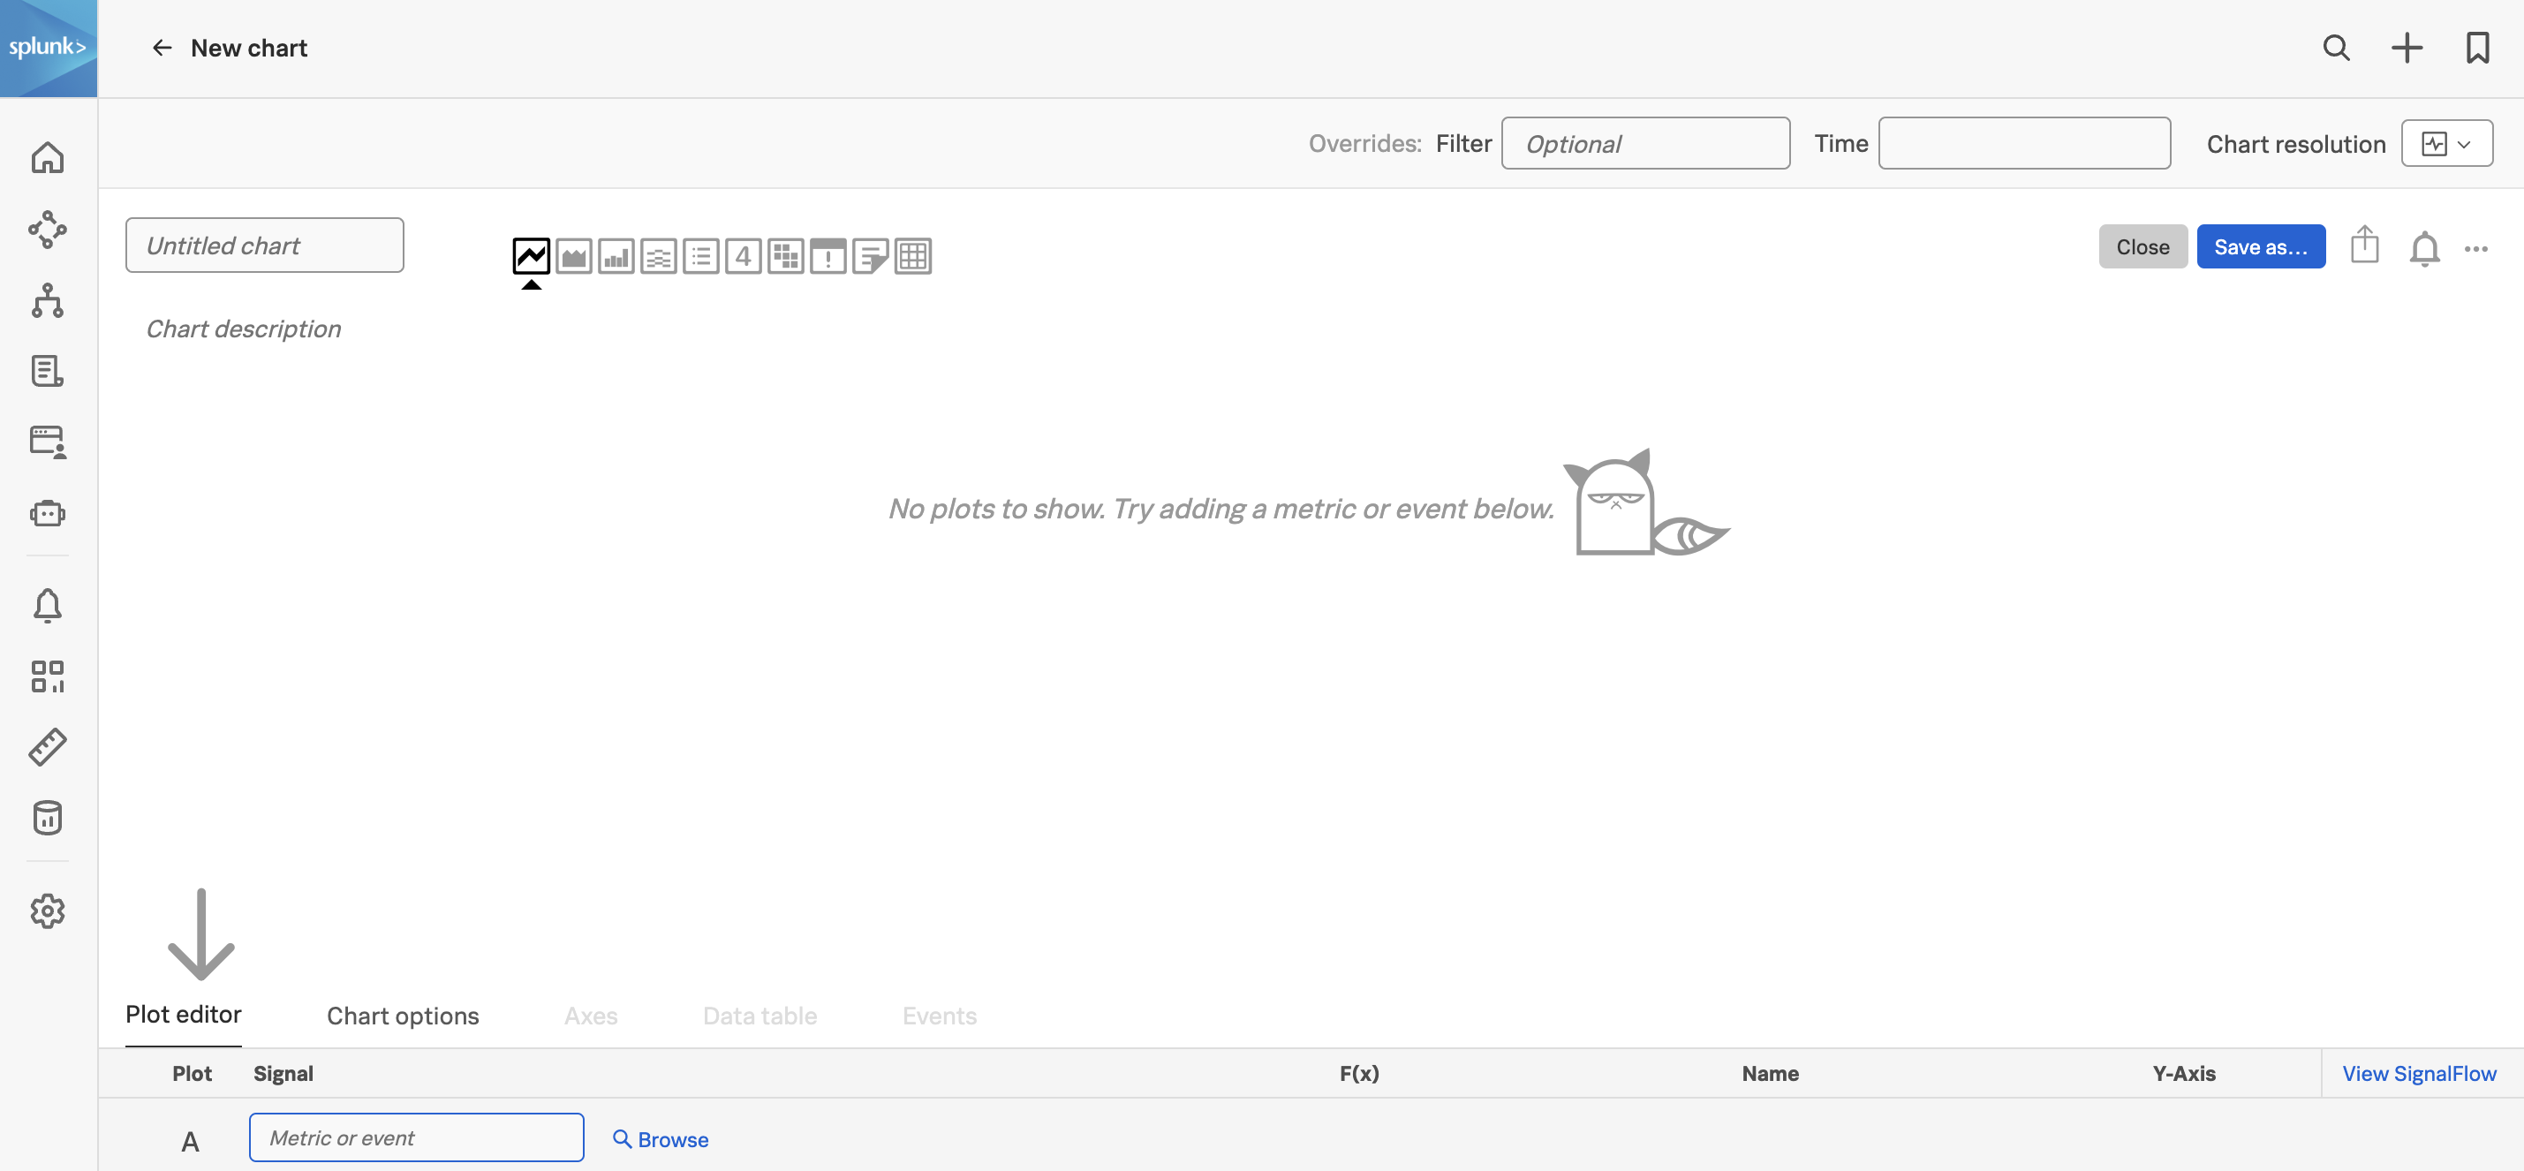This screenshot has height=1171, width=2524.
Task: Click the Metric or event input field
Action: pos(415,1137)
